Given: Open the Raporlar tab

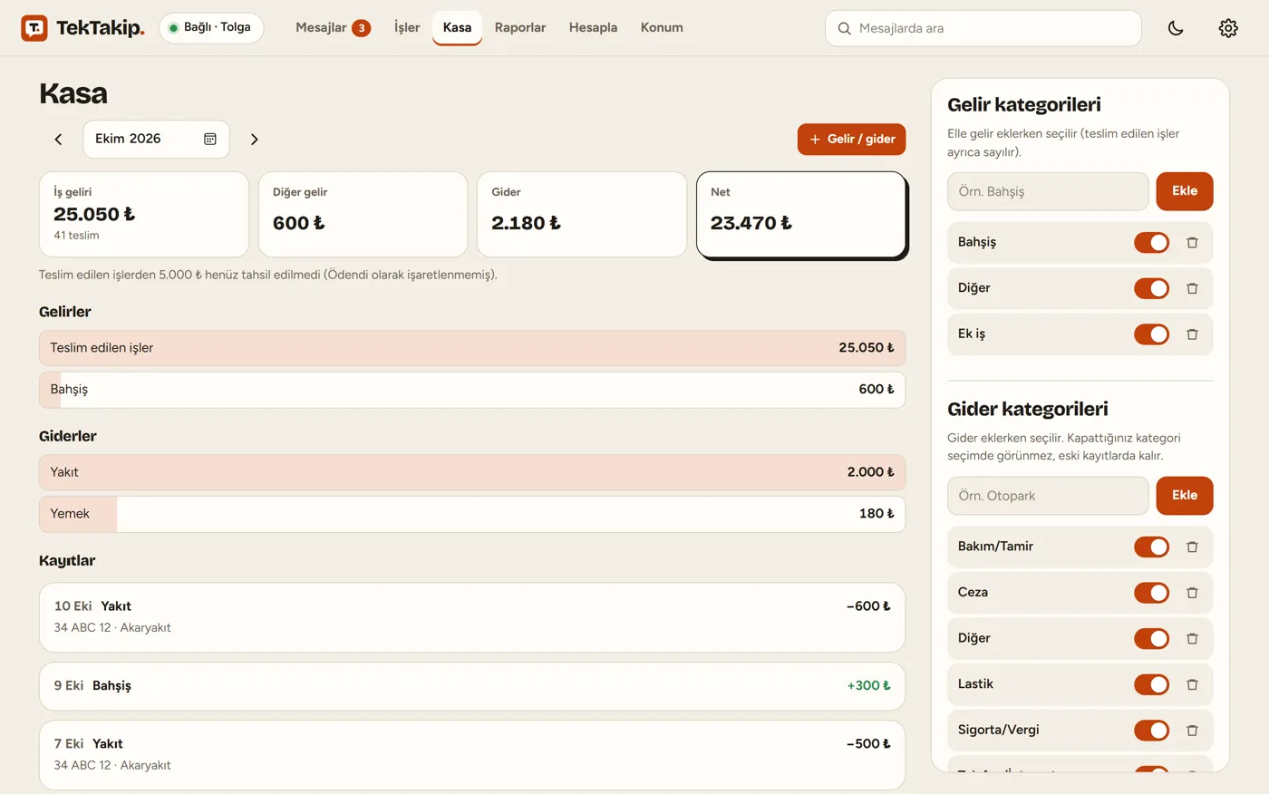Looking at the screenshot, I should tap(520, 28).
